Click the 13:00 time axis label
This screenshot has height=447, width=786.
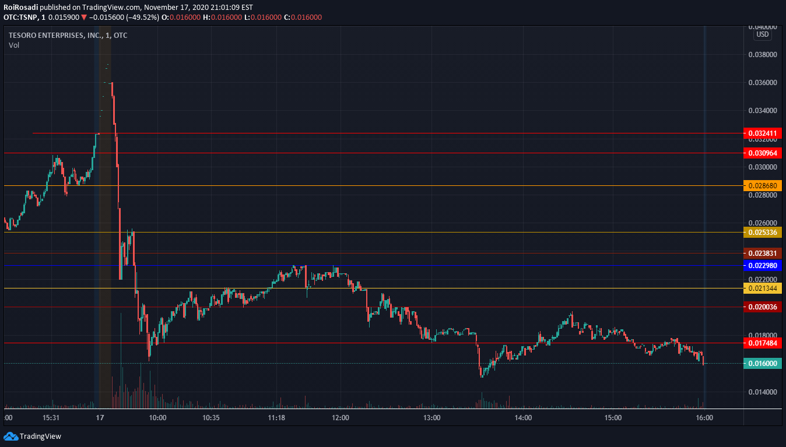click(x=431, y=418)
